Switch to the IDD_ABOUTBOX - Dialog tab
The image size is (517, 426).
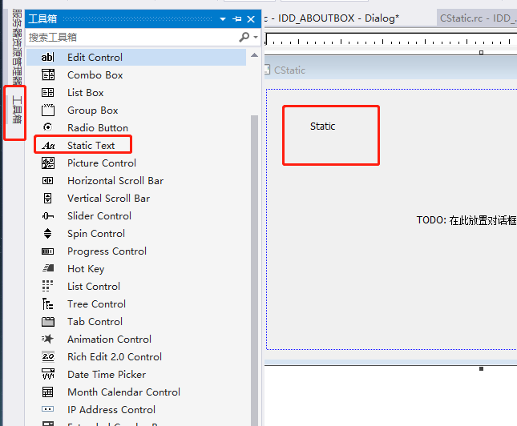[x=333, y=18]
